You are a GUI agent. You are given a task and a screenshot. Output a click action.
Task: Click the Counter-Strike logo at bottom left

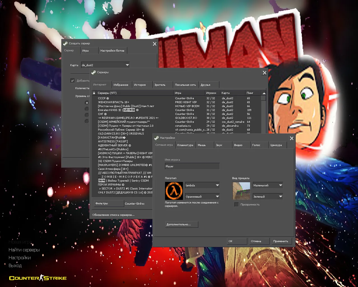(x=38, y=278)
